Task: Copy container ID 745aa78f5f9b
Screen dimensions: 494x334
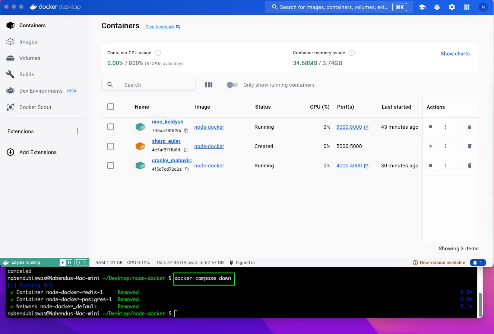Action: pyautogui.click(x=186, y=131)
